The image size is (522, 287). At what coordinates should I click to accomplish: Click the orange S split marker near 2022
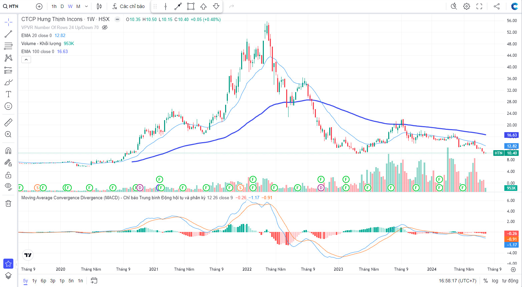pyautogui.click(x=240, y=188)
